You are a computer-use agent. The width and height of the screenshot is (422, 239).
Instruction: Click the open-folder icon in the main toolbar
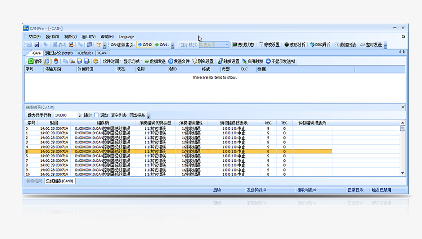pos(29,44)
